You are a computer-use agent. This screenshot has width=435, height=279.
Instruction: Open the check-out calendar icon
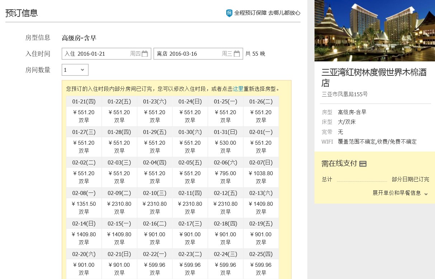[237, 54]
